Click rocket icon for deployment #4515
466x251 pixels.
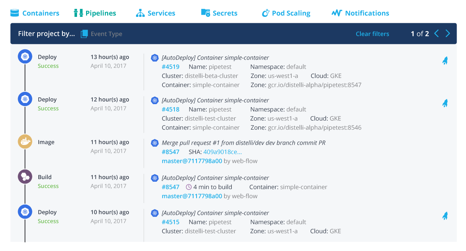pos(445,216)
